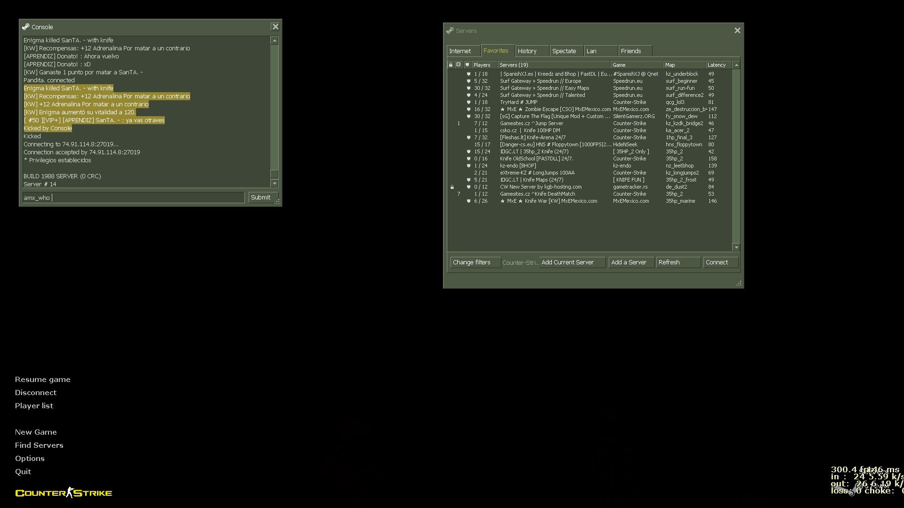Sort server list by Players column
The image size is (904, 508).
click(484, 65)
